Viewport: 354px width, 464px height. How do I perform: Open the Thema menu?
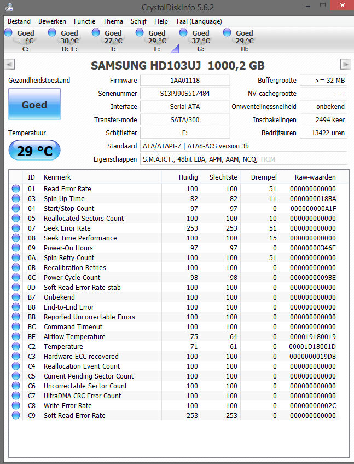coord(113,21)
